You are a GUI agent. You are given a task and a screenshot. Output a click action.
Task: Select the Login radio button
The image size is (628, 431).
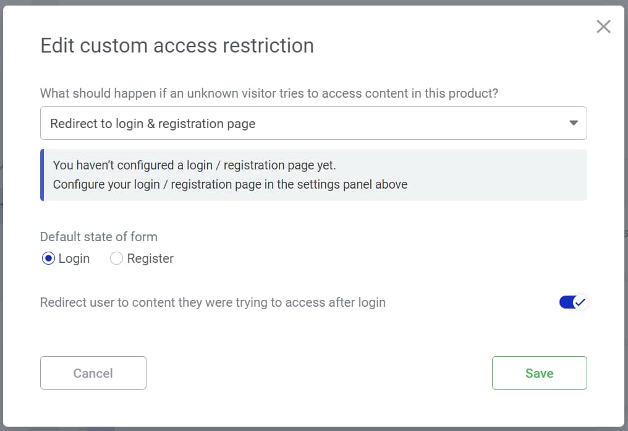point(48,258)
